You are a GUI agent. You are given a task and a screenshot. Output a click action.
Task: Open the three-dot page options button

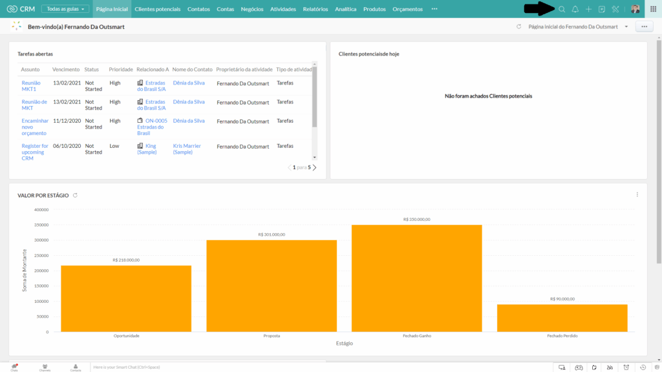645,26
